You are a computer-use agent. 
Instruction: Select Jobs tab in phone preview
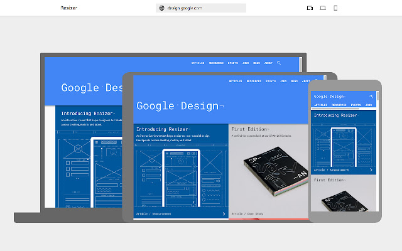369,105
